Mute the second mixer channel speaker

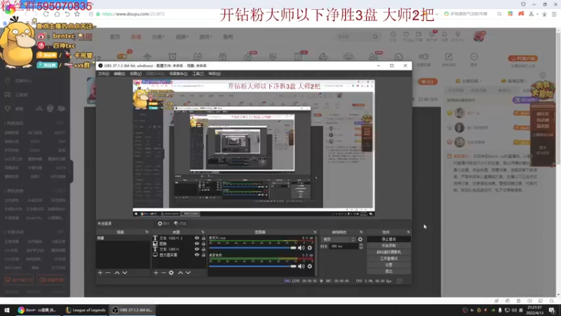click(302, 266)
